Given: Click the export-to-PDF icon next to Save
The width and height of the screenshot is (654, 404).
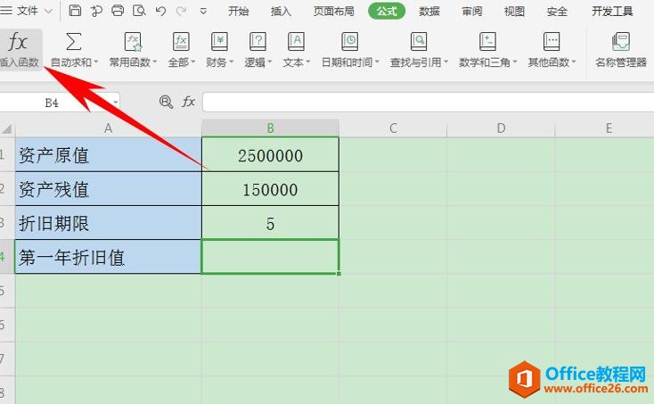Looking at the screenshot, I should 96,11.
